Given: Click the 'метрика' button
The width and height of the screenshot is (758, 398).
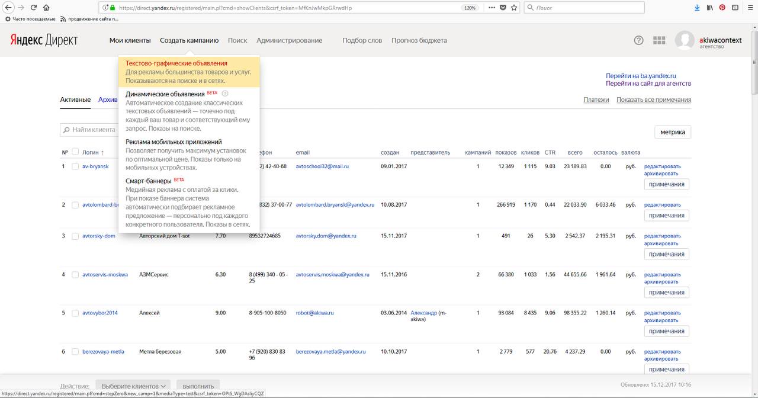Looking at the screenshot, I should (673, 132).
